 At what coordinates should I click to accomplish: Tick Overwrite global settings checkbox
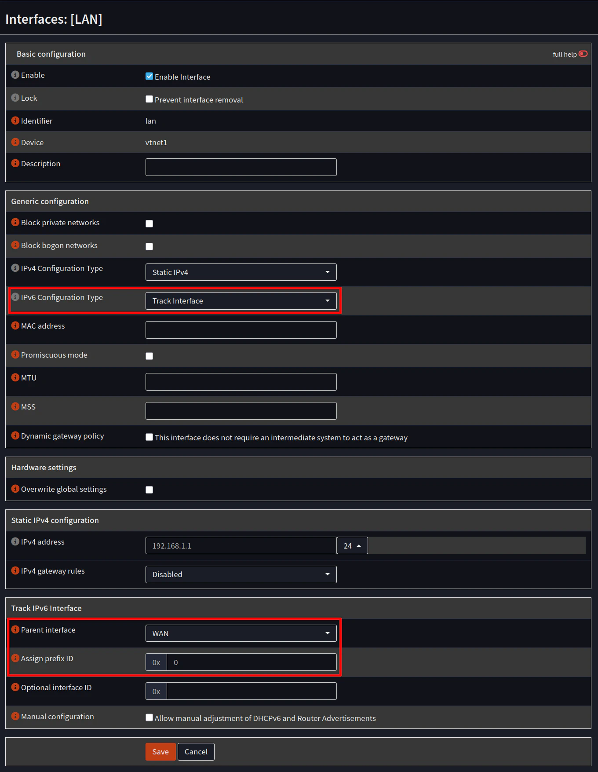point(149,490)
